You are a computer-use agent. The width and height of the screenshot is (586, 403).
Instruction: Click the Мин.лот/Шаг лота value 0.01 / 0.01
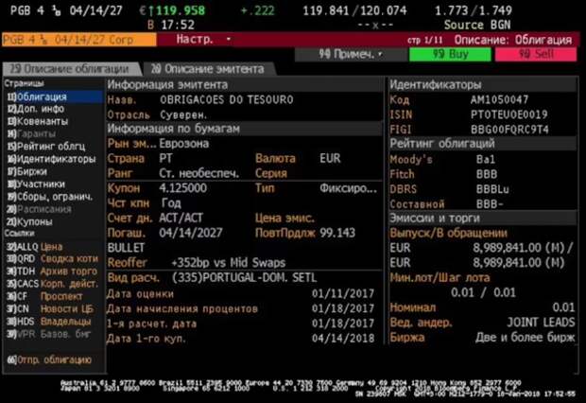pos(483,292)
